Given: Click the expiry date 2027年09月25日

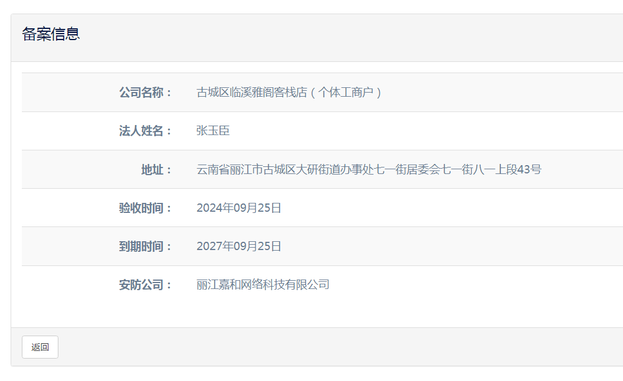Looking at the screenshot, I should [x=239, y=247].
